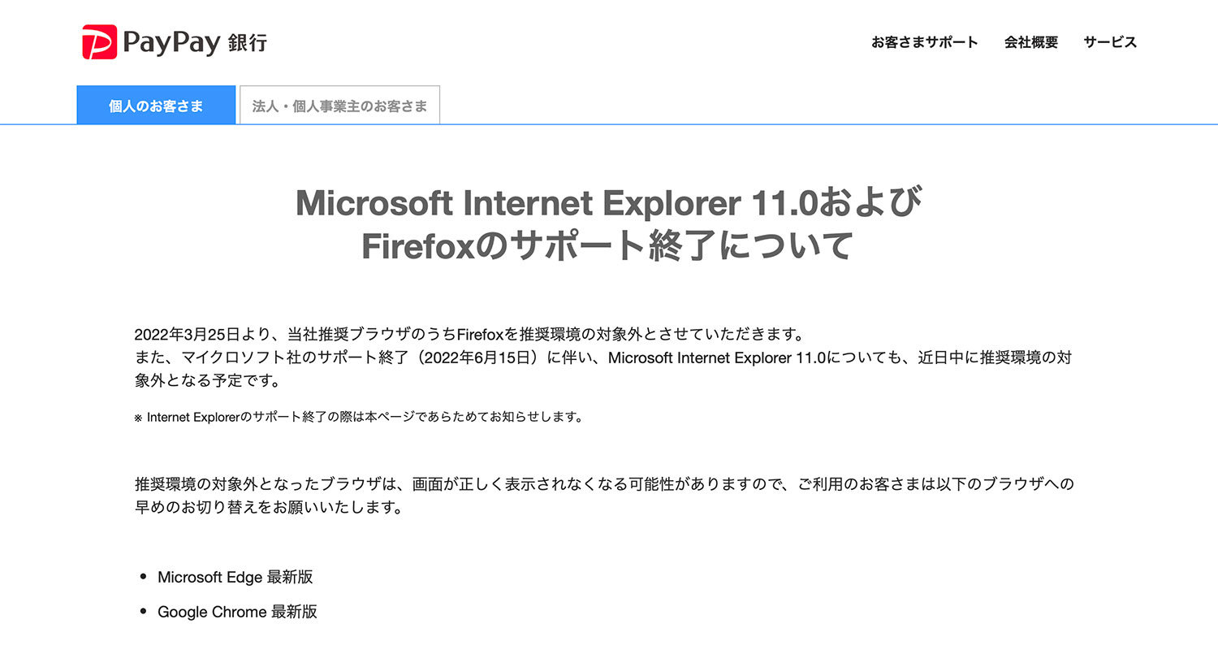This screenshot has width=1218, height=650.
Task: Click the ※ mark before the footnote
Action: coord(138,418)
